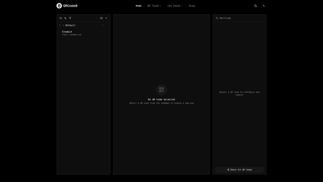
Task: Open the filter funnel icon
Action: 70,18
